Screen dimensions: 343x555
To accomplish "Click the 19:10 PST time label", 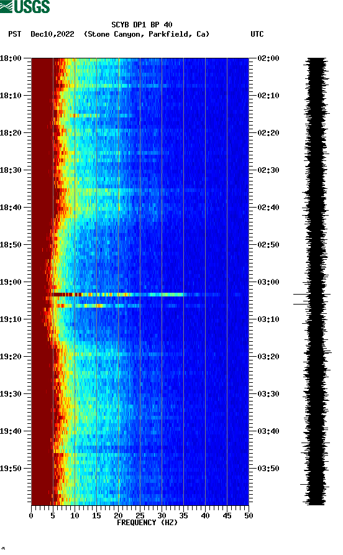I will [x=11, y=319].
